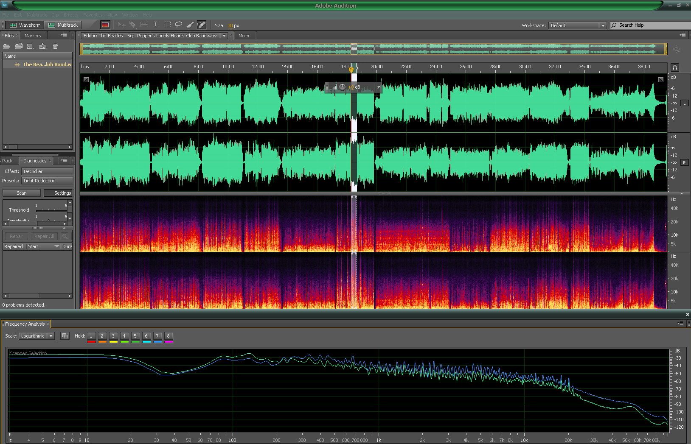Select the Lasso Selection tool

[179, 25]
